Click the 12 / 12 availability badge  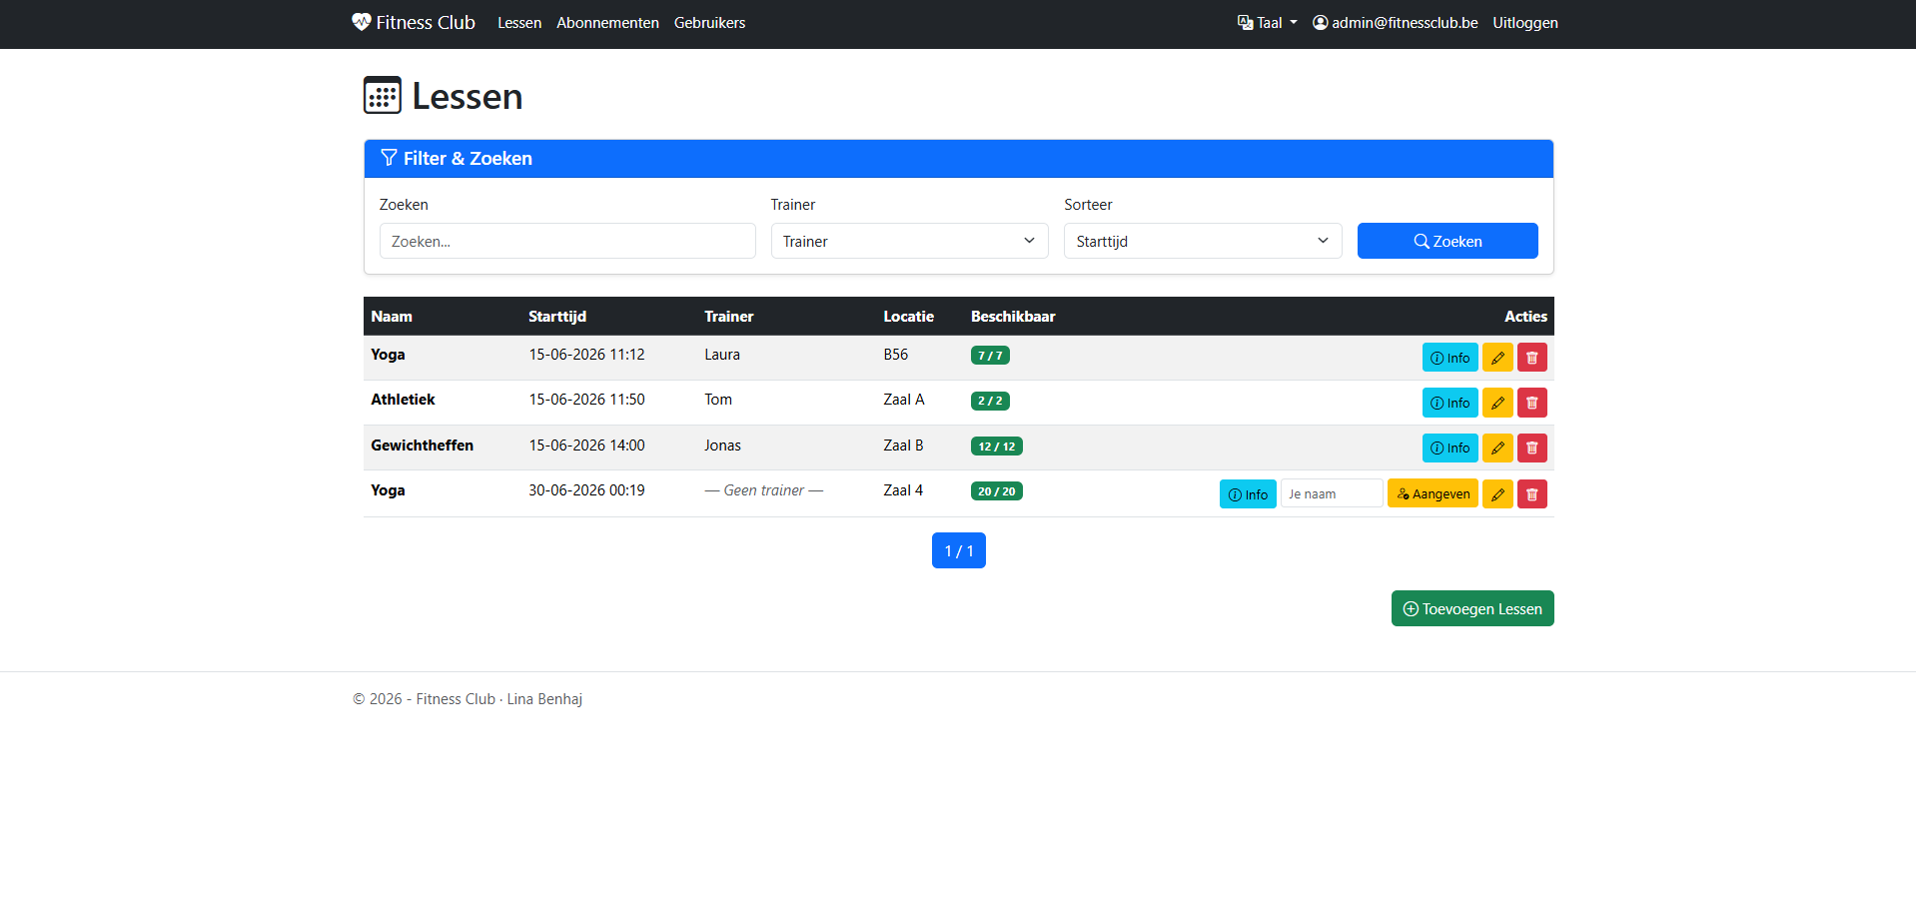(996, 447)
